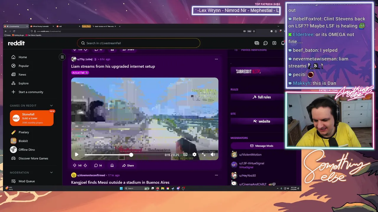The image size is (378, 212).
Task: Upvote the Liam streams post
Action: [75, 165]
